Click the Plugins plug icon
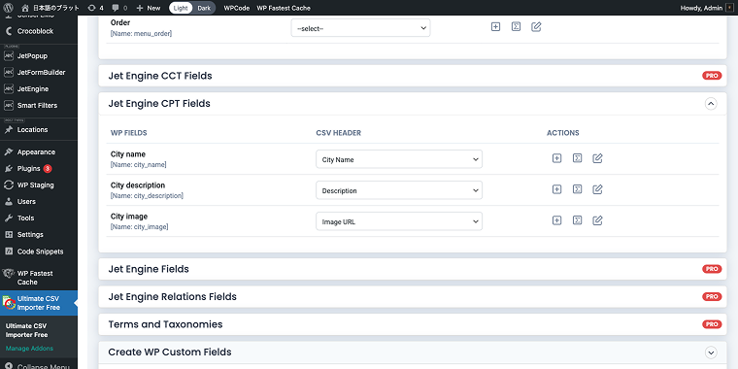Screen dimensions: 738x369 pos(9,169)
